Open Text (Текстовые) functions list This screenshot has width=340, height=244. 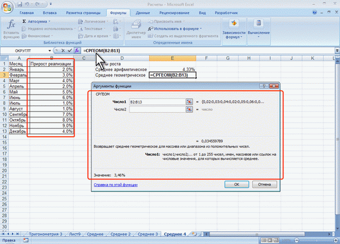coord(92,29)
